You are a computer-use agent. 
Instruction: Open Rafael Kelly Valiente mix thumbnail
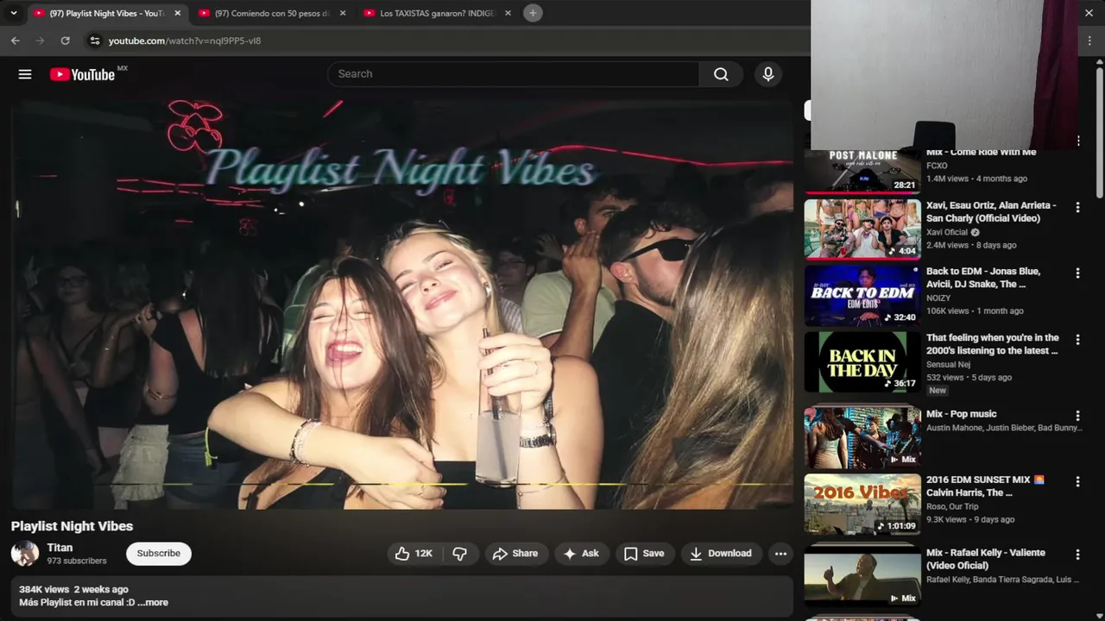point(862,575)
